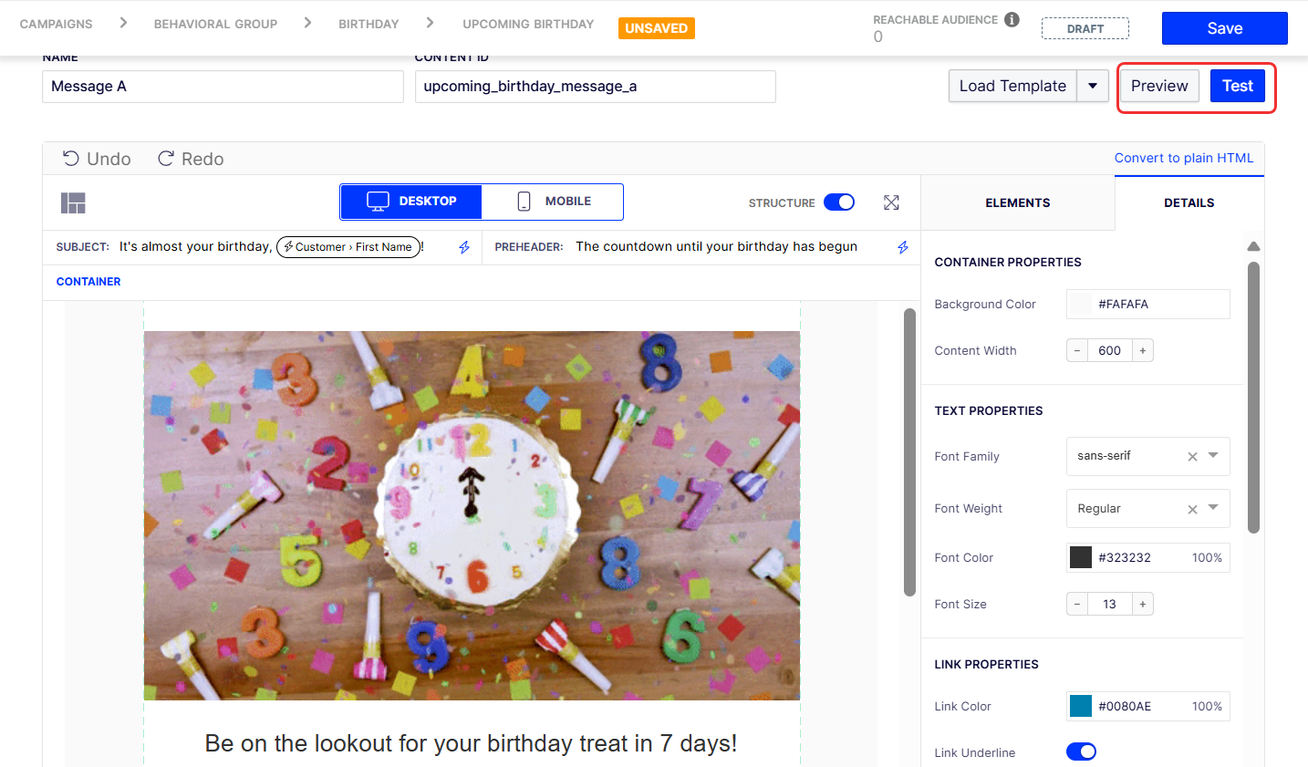This screenshot has width=1308, height=767.
Task: Toggle the Structure switch off
Action: point(838,202)
